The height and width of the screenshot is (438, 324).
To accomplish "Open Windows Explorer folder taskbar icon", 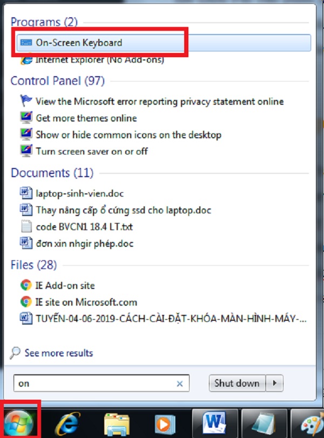I will pos(117,423).
